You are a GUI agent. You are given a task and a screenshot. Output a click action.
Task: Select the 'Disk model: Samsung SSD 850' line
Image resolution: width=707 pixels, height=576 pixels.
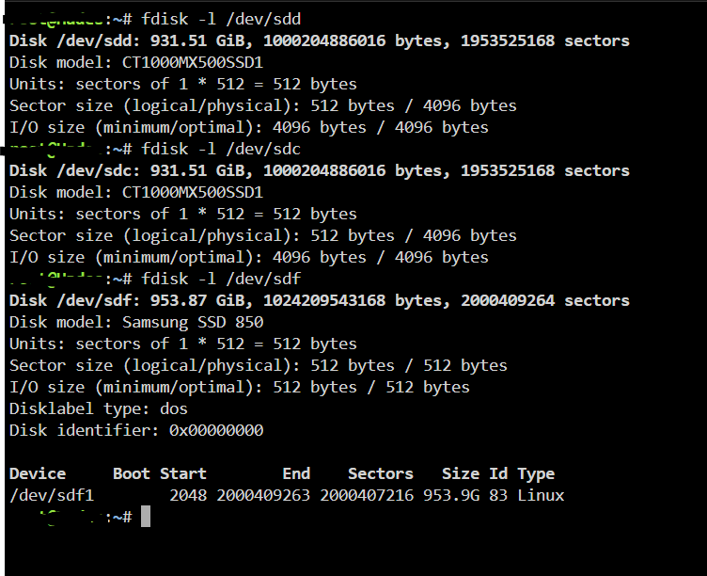tap(136, 322)
